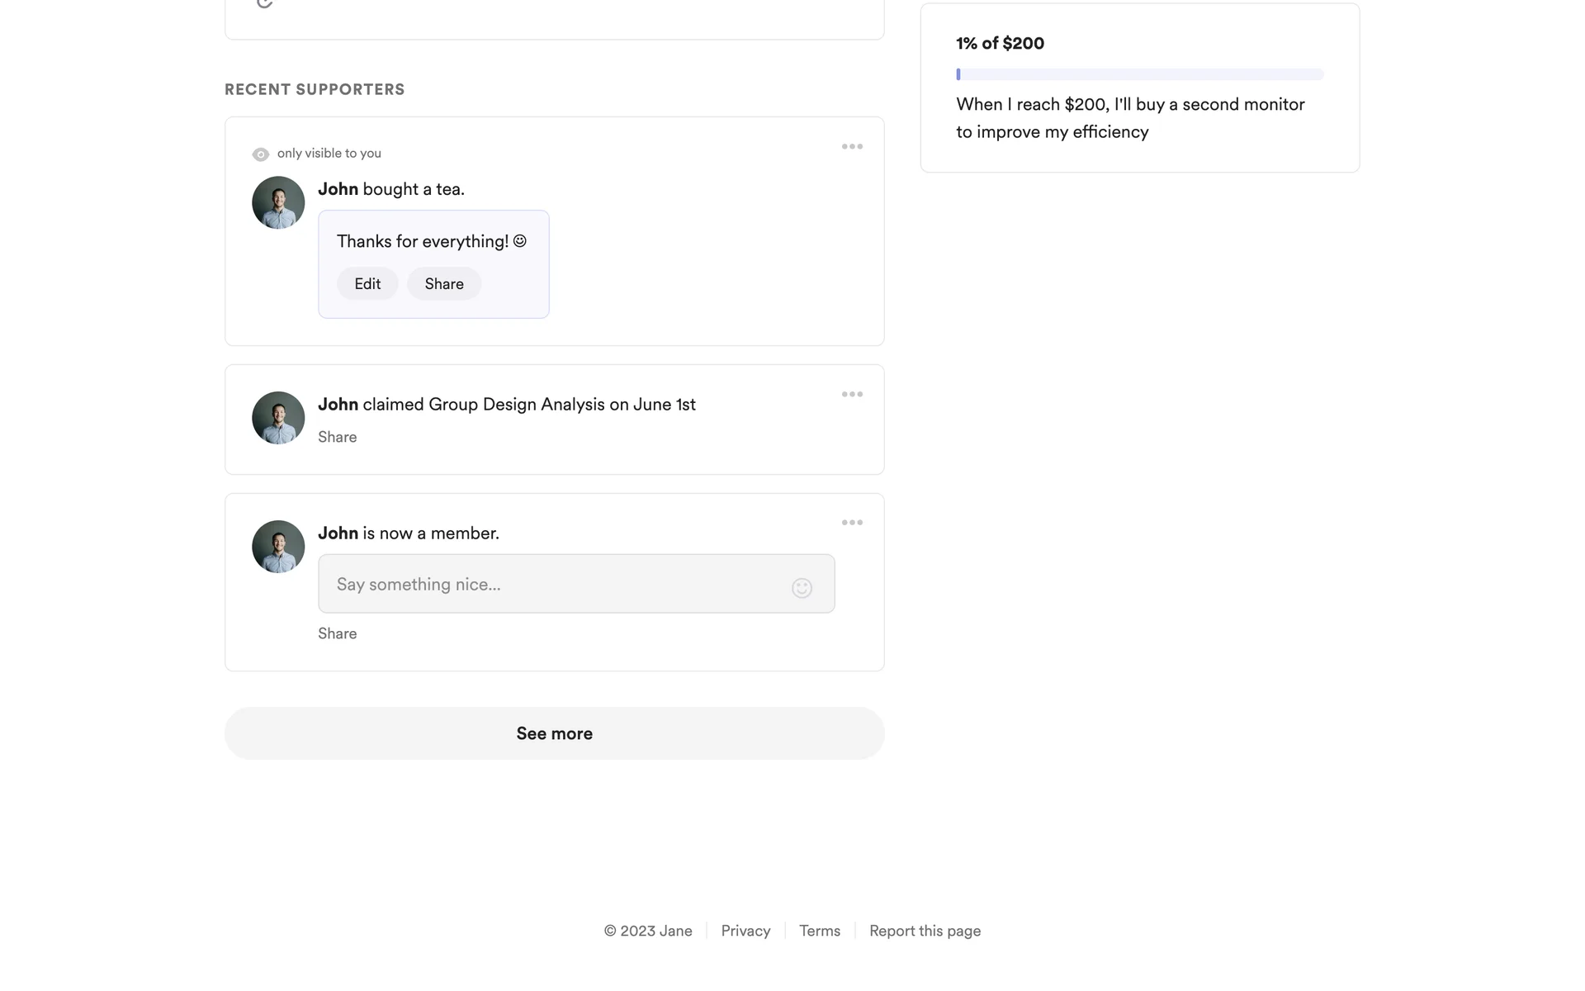Edit the 'Thanks for everything' reply
The height and width of the screenshot is (991, 1585).
pos(367,284)
